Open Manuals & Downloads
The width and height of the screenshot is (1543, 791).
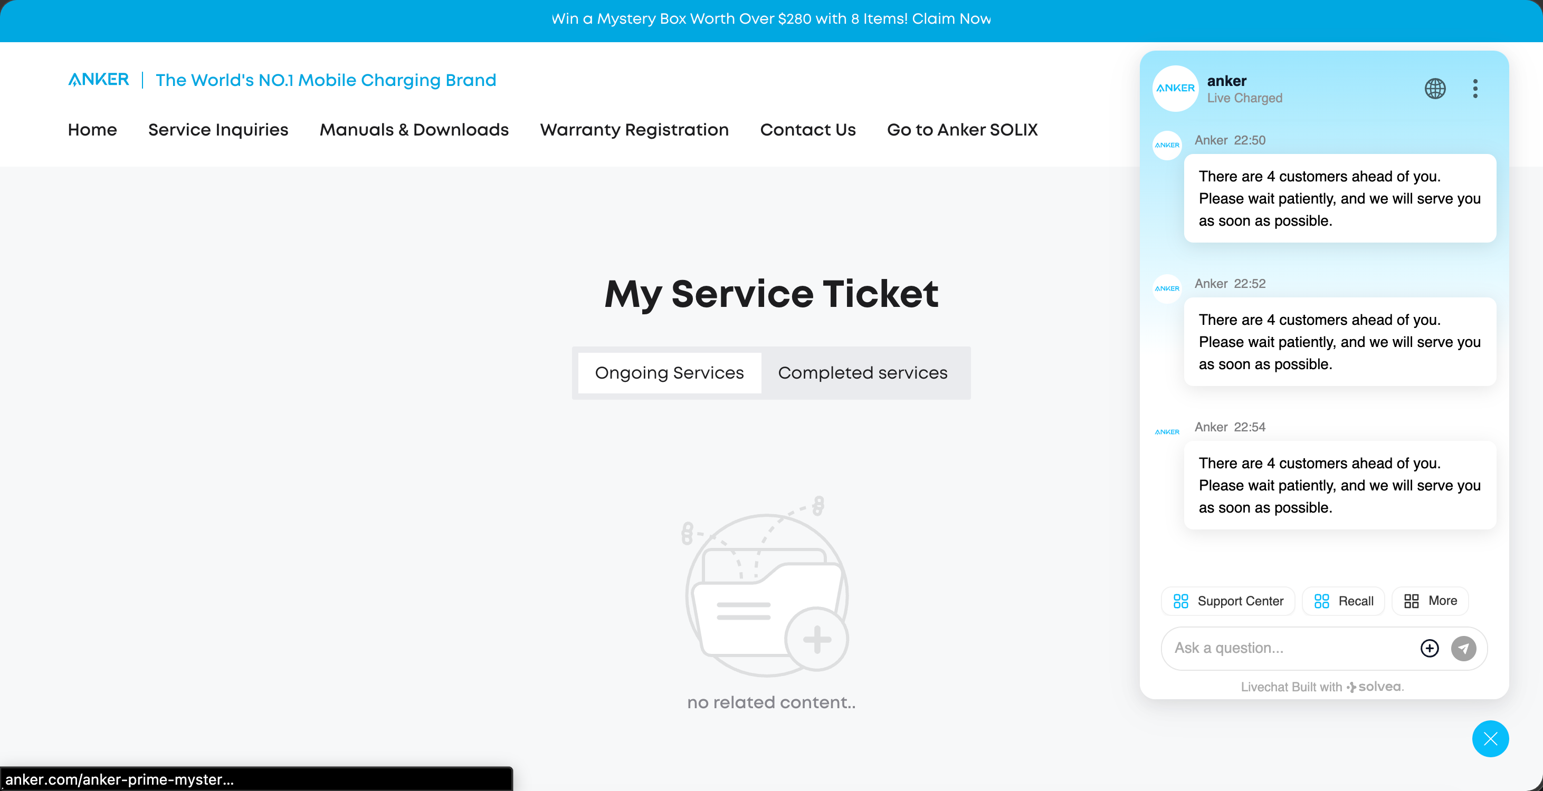[x=414, y=130]
